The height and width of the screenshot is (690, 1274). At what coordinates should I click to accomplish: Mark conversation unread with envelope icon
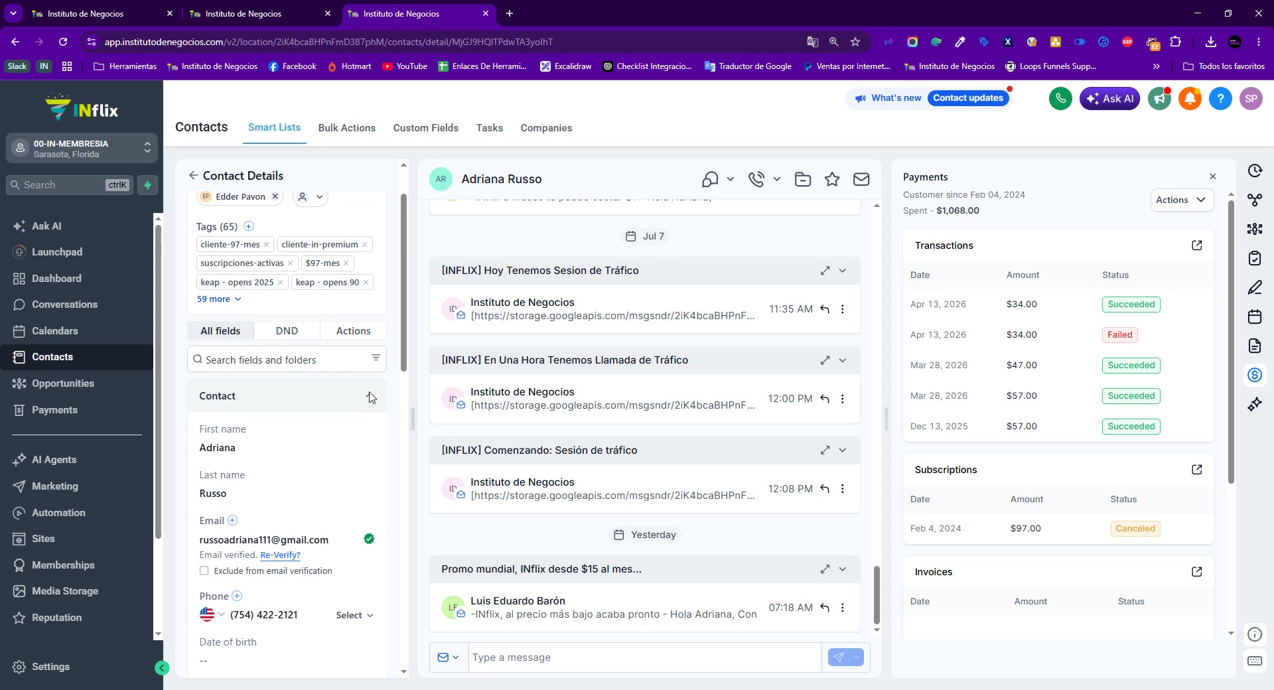[x=861, y=179]
